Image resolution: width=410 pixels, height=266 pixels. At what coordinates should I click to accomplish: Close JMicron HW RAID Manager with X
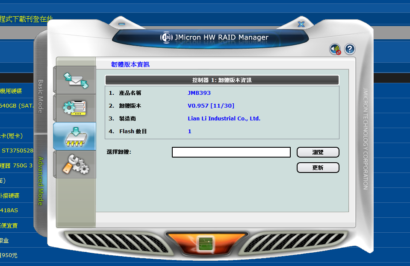[301, 24]
